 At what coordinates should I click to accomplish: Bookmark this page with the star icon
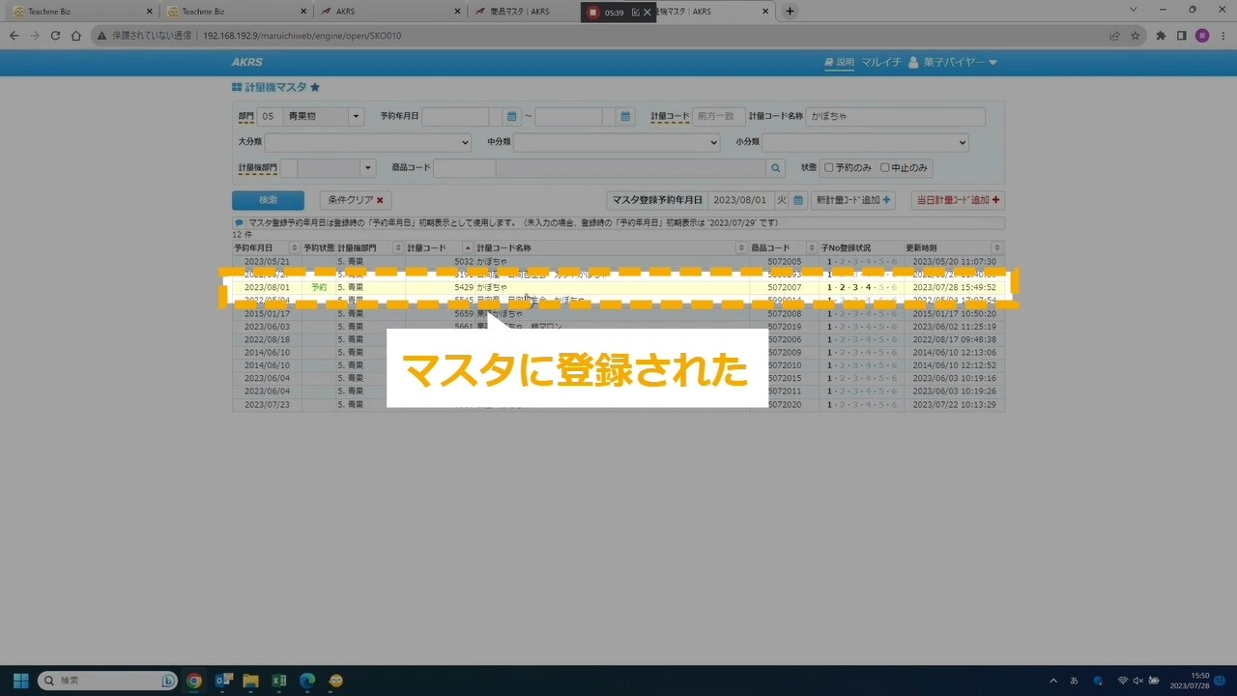pyautogui.click(x=1136, y=36)
